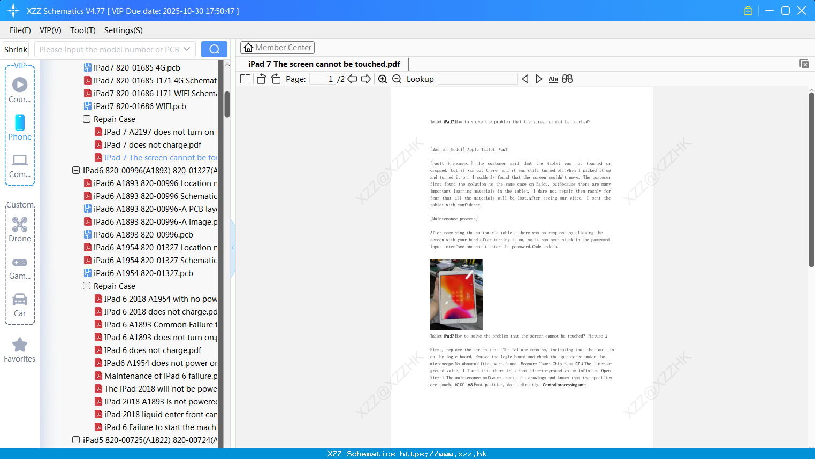The image size is (815, 459).
Task: Collapse the side panel handle
Action: click(x=233, y=248)
